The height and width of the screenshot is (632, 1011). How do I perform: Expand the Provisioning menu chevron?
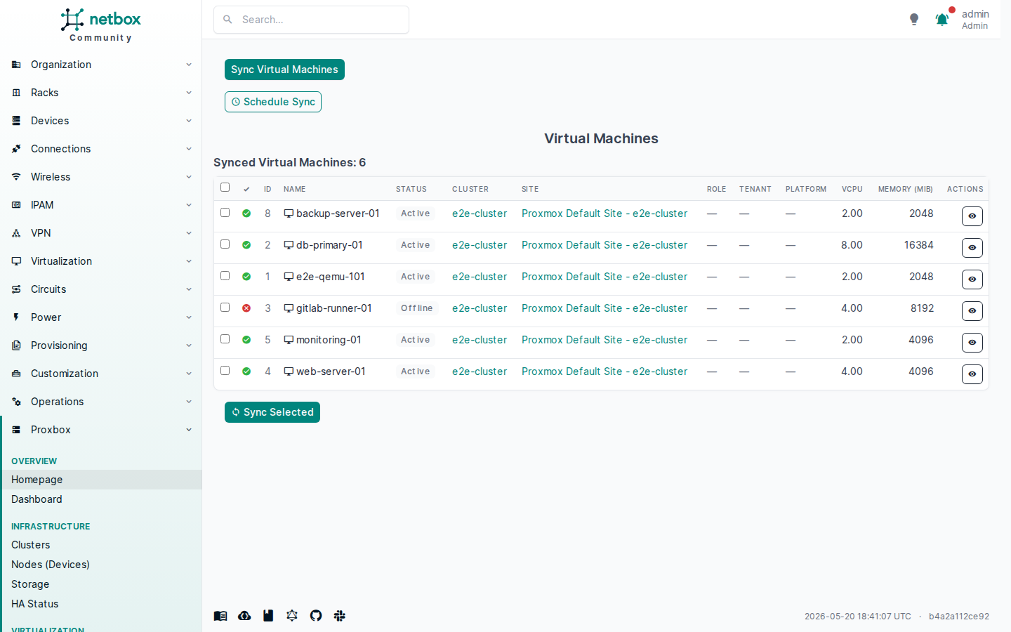[189, 345]
